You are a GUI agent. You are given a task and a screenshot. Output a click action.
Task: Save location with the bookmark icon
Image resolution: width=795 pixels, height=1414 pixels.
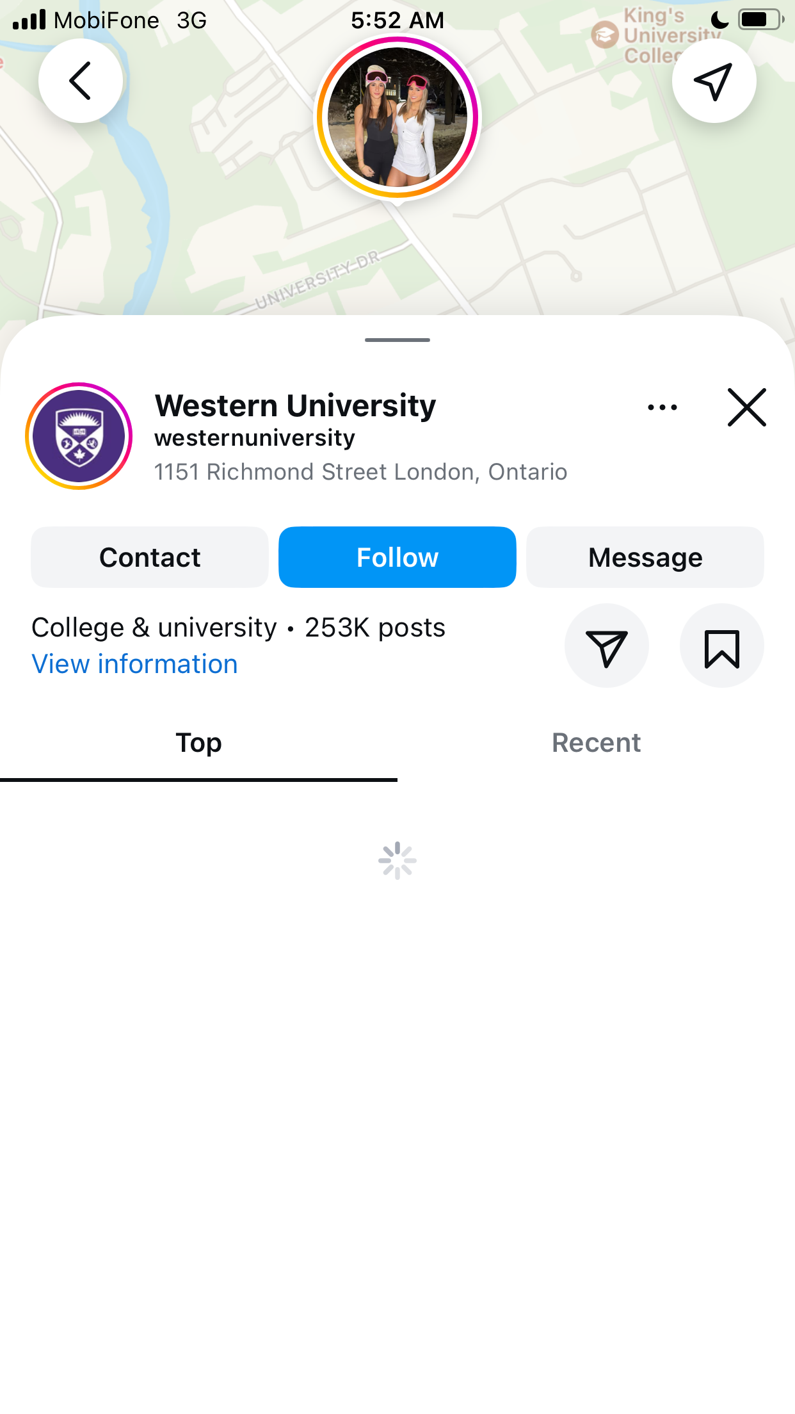(x=721, y=646)
